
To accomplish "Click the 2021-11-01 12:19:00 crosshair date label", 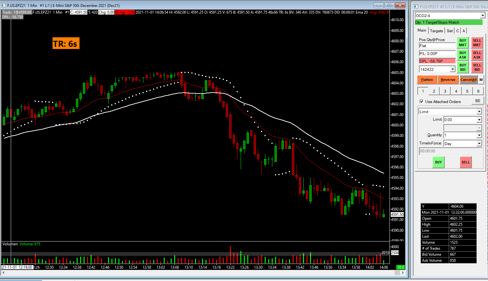I will 17,267.
